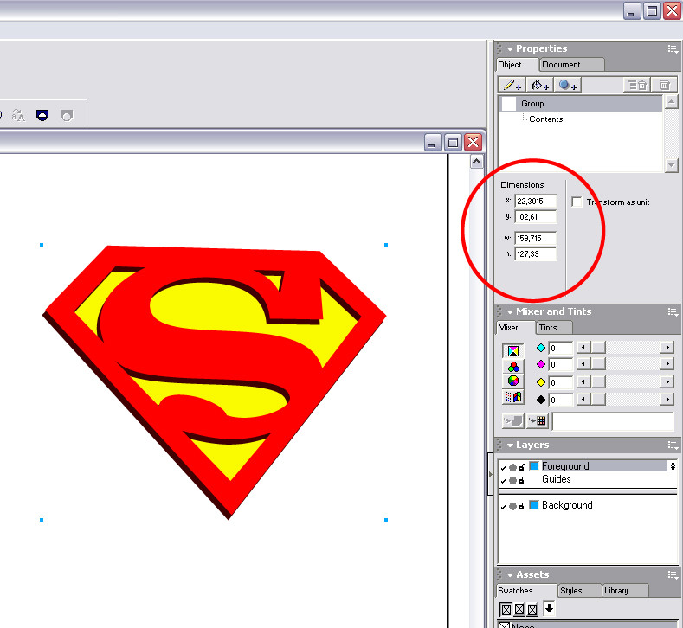This screenshot has height=628, width=683.
Task: Click the convert-text icon in the toolbar
Action: [18, 115]
